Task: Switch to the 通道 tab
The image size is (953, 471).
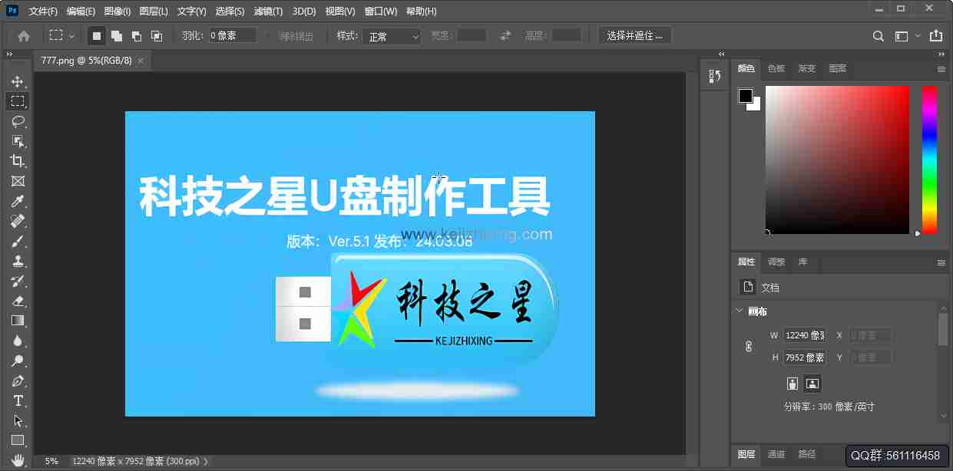Action: [776, 453]
